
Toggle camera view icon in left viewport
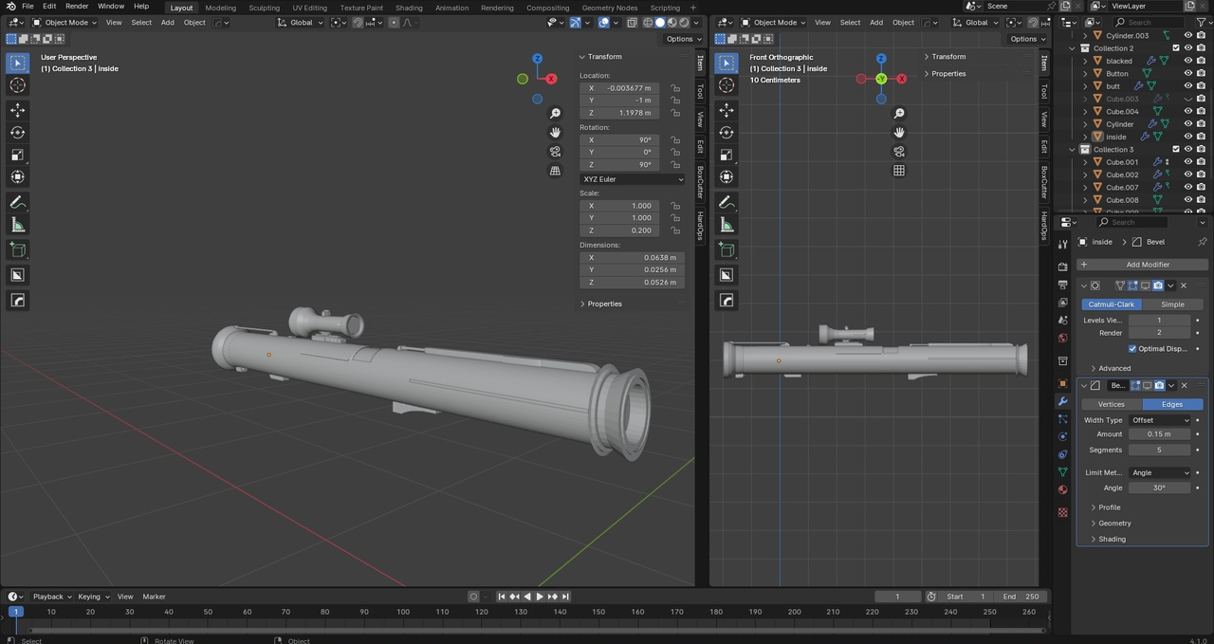556,152
